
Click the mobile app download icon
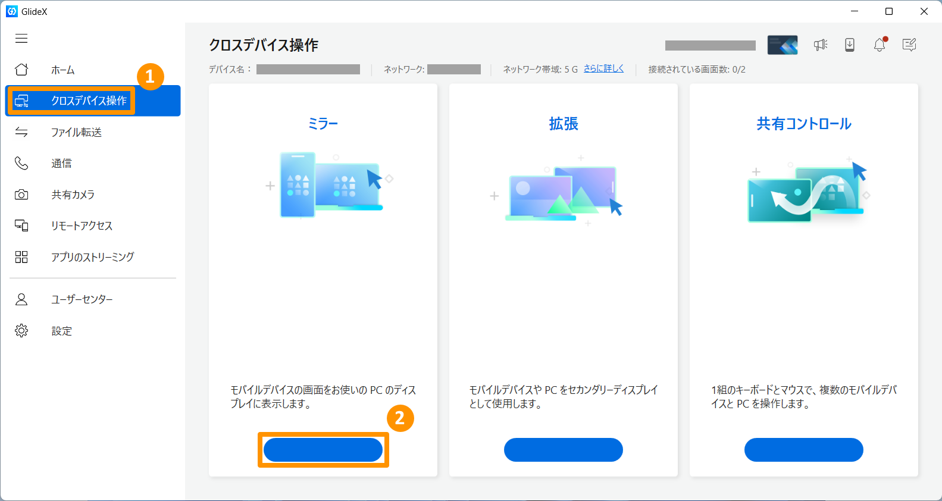pyautogui.click(x=850, y=45)
